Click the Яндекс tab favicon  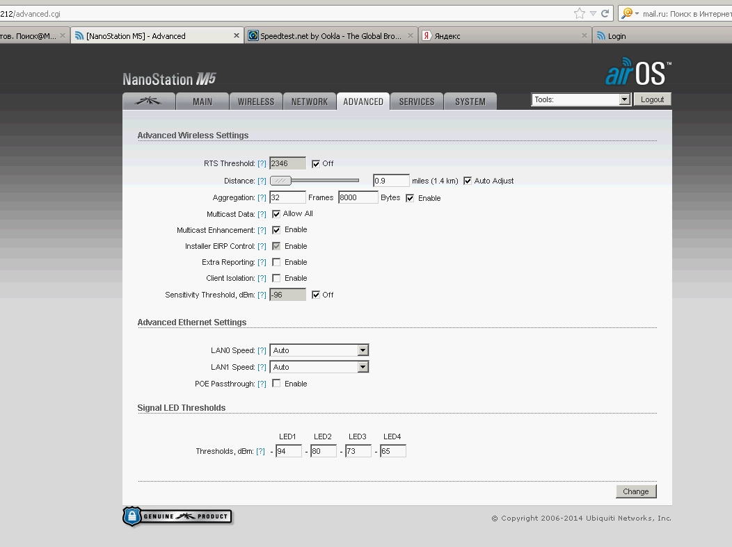[427, 35]
